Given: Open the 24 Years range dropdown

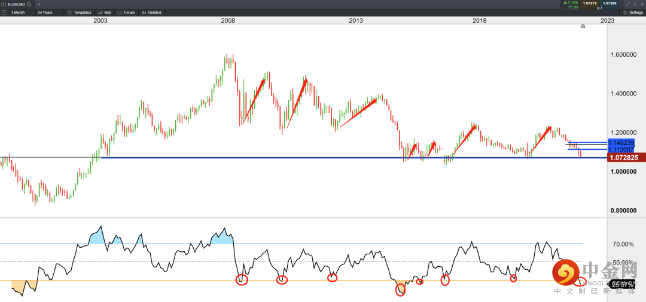Looking at the screenshot, I should 45,12.
